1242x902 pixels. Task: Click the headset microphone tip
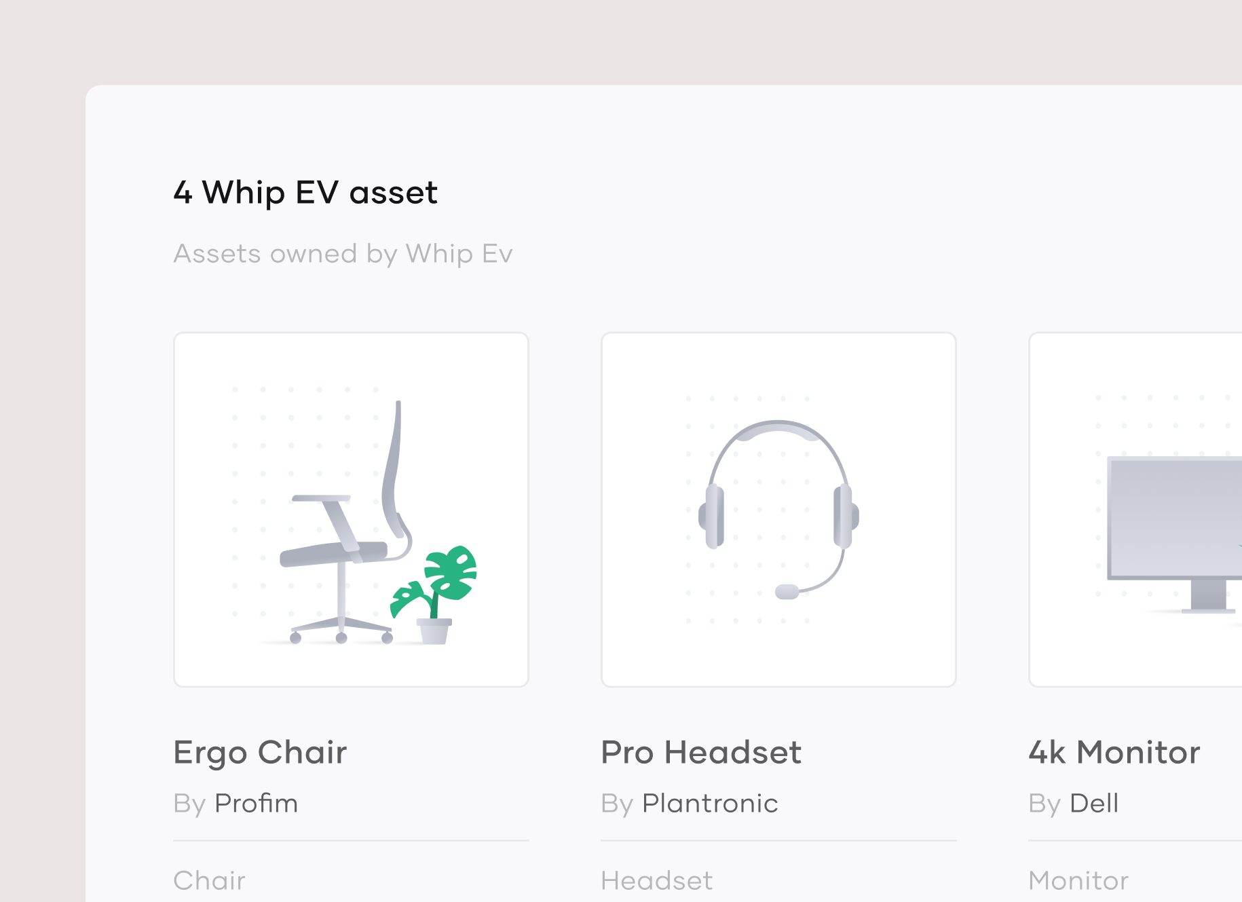787,592
